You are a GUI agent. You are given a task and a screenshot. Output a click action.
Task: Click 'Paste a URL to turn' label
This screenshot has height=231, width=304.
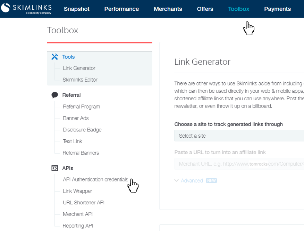[x=220, y=153]
